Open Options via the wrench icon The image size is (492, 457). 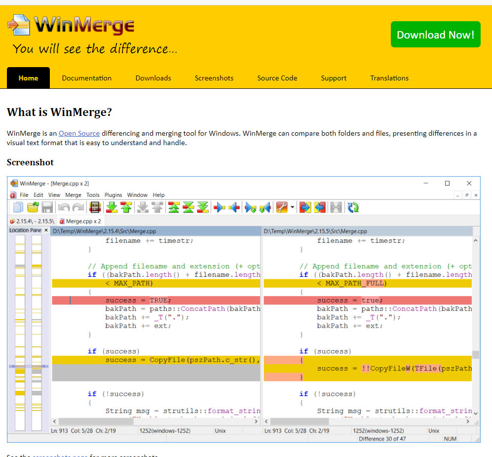[x=282, y=207]
